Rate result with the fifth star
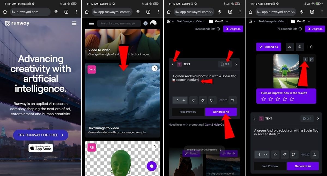Image resolution: width=327 pixels, height=176 pixels. (292, 99)
